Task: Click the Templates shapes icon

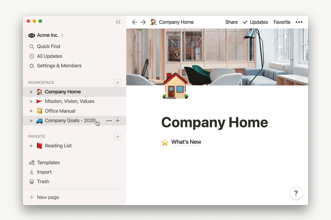Action: point(32,163)
